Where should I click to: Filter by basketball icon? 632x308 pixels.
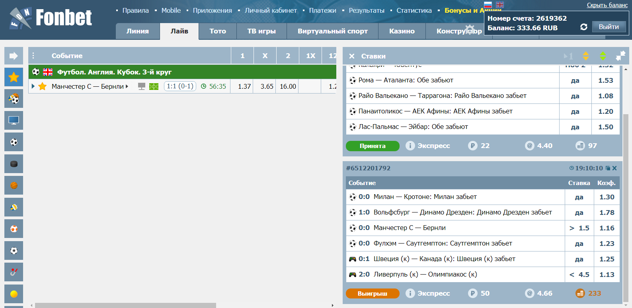(x=14, y=185)
